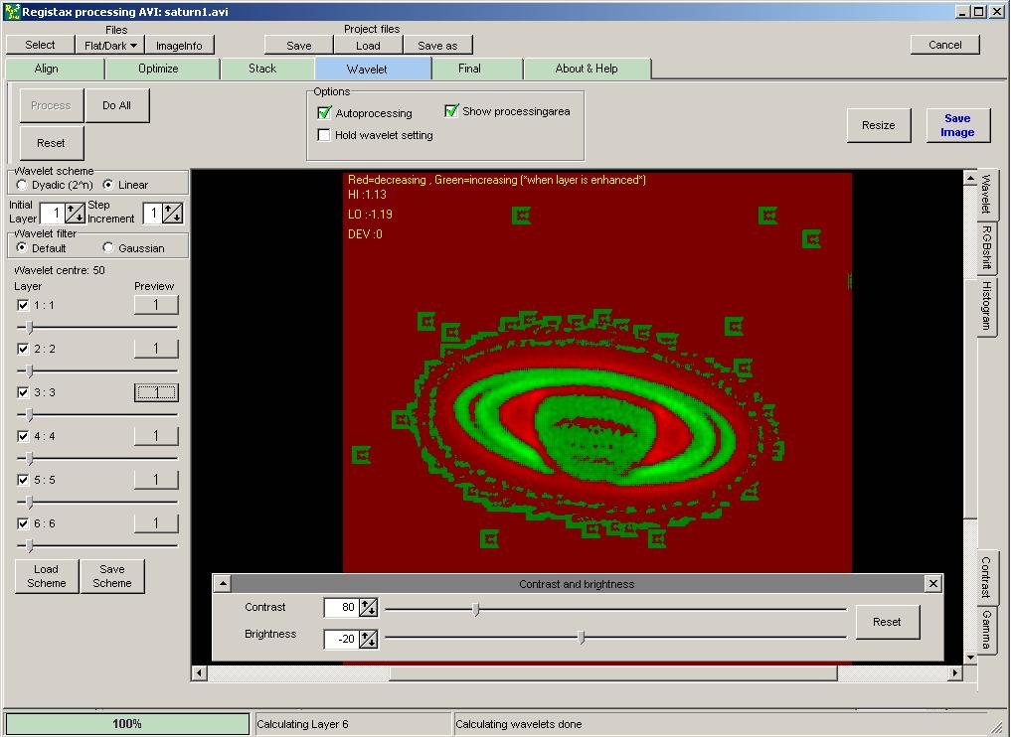Select the Dyadic (2^n) wavelet scheme

(x=22, y=185)
